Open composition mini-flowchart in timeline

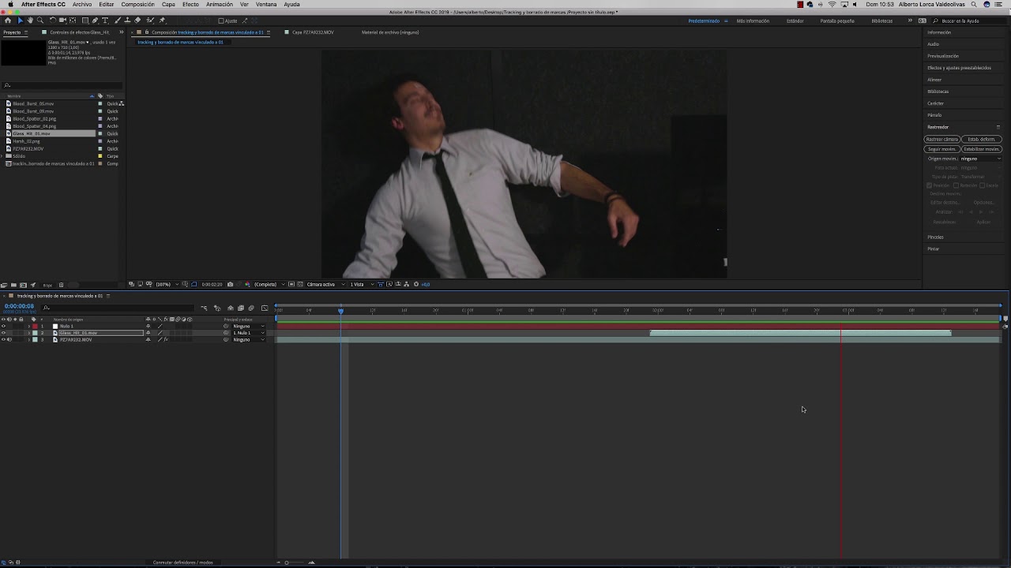(x=204, y=308)
